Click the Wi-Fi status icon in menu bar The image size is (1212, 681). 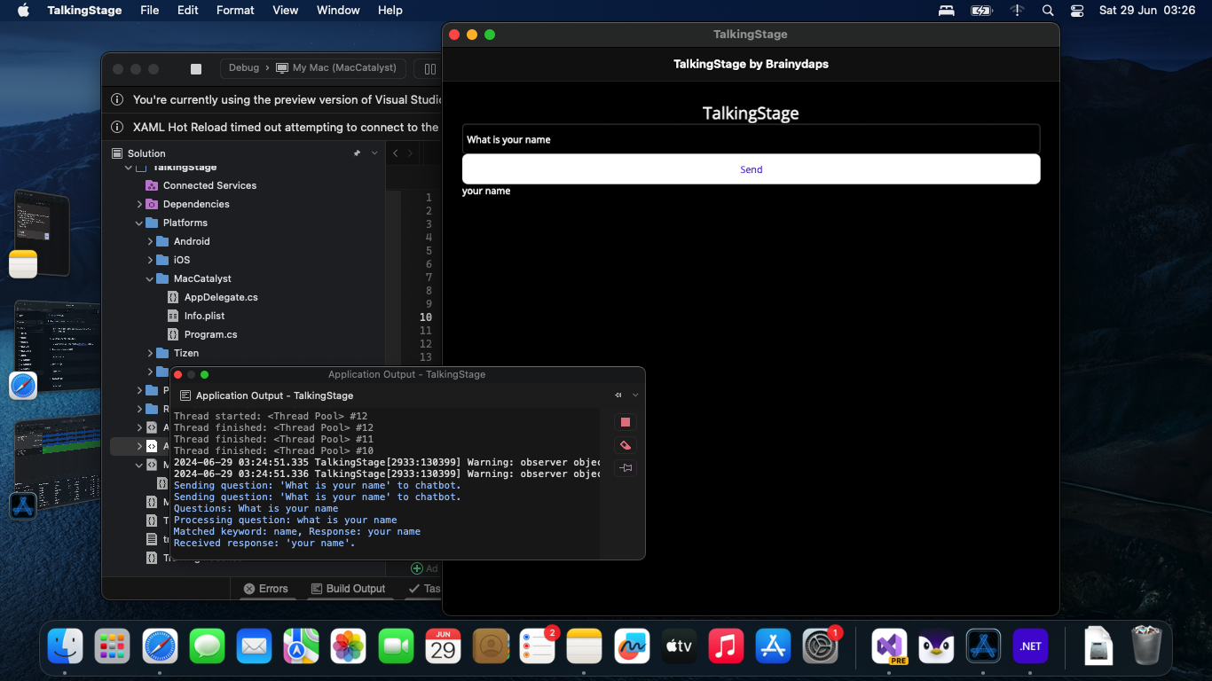(x=1017, y=11)
